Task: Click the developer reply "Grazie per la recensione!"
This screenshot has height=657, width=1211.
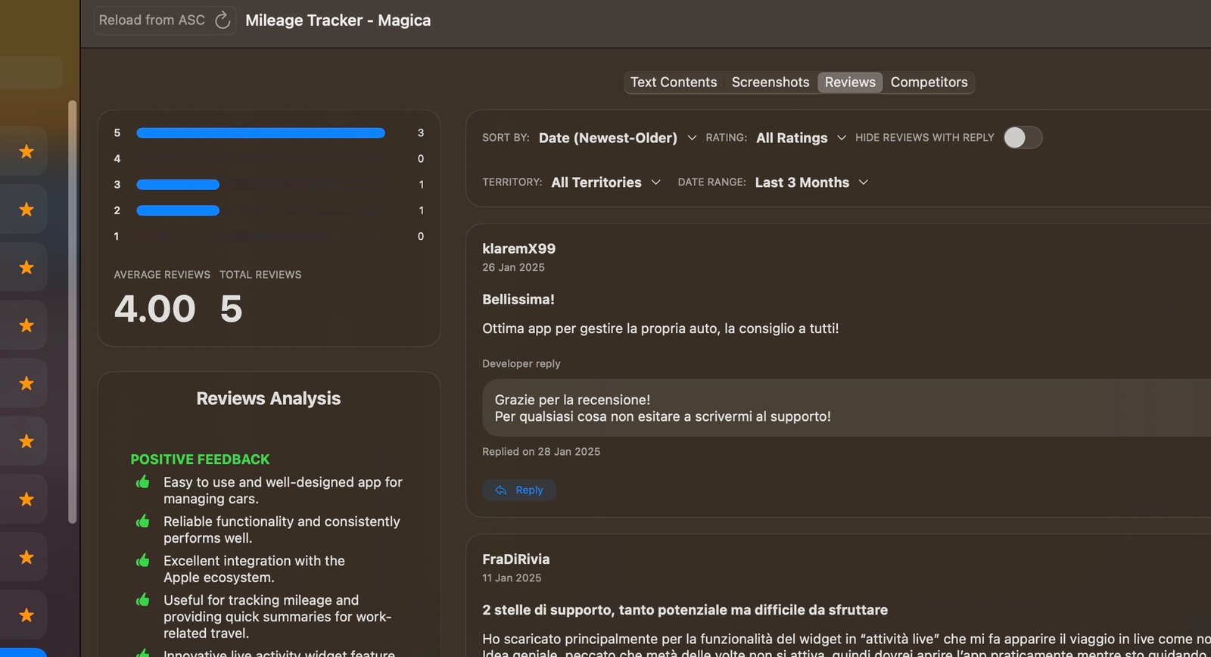Action: pos(572,400)
